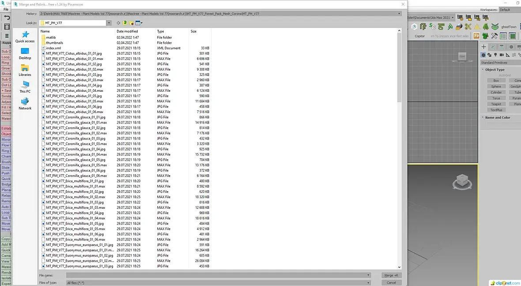Select MT_PM_V77_Cistus_albidus_01_01.max file
521x286 pixels.
(x=75, y=59)
